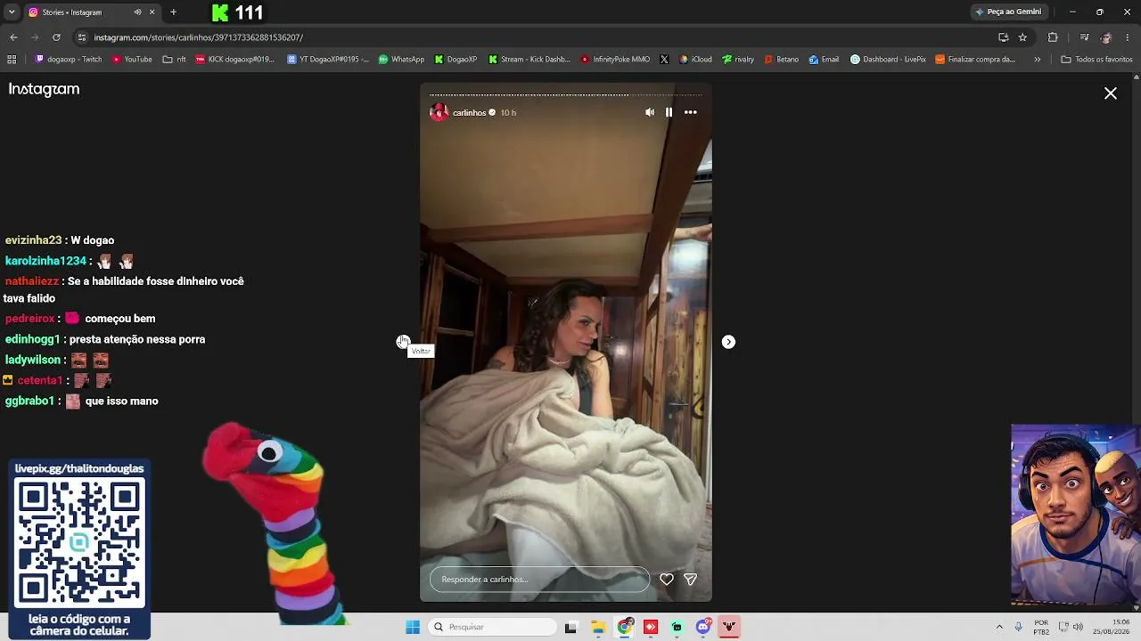
Task: Open the KICK dogaoxp bookmark
Action: tap(234, 60)
